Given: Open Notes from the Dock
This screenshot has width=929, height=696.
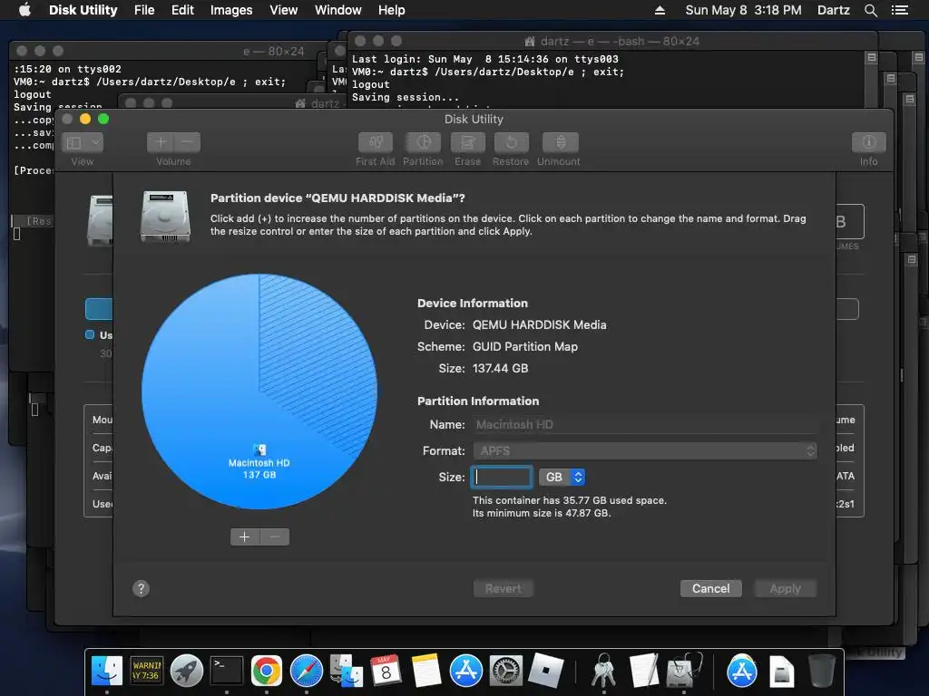Looking at the screenshot, I should 426,671.
